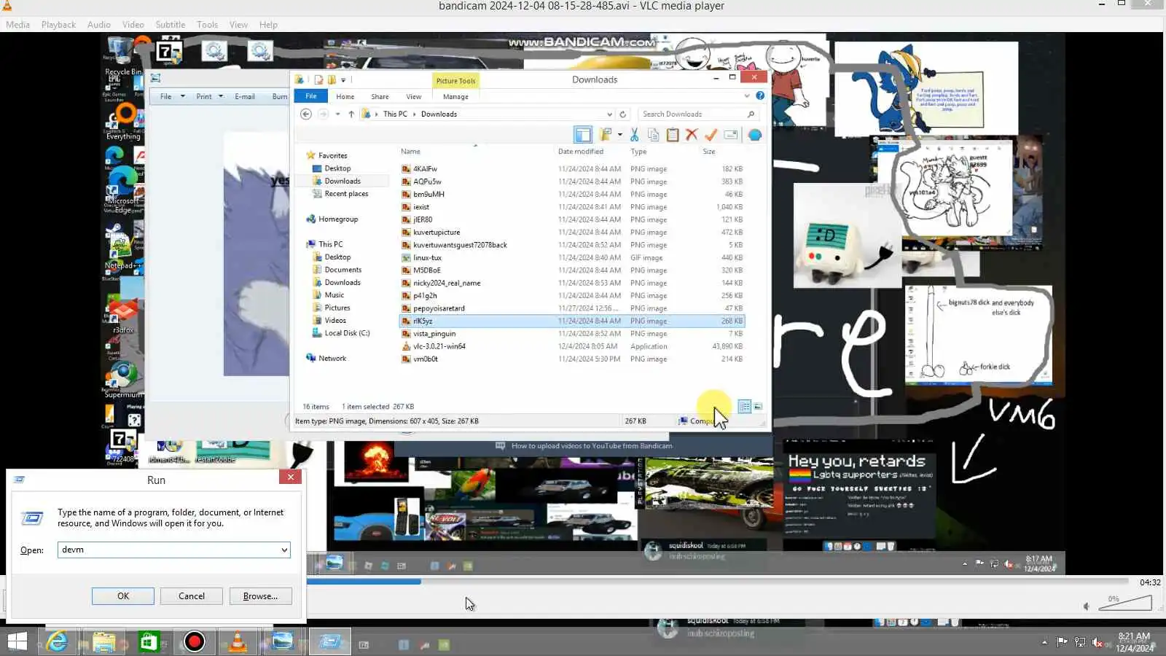Viewport: 1166px width, 656px height.
Task: Open the VLC Audio menu
Action: [99, 24]
